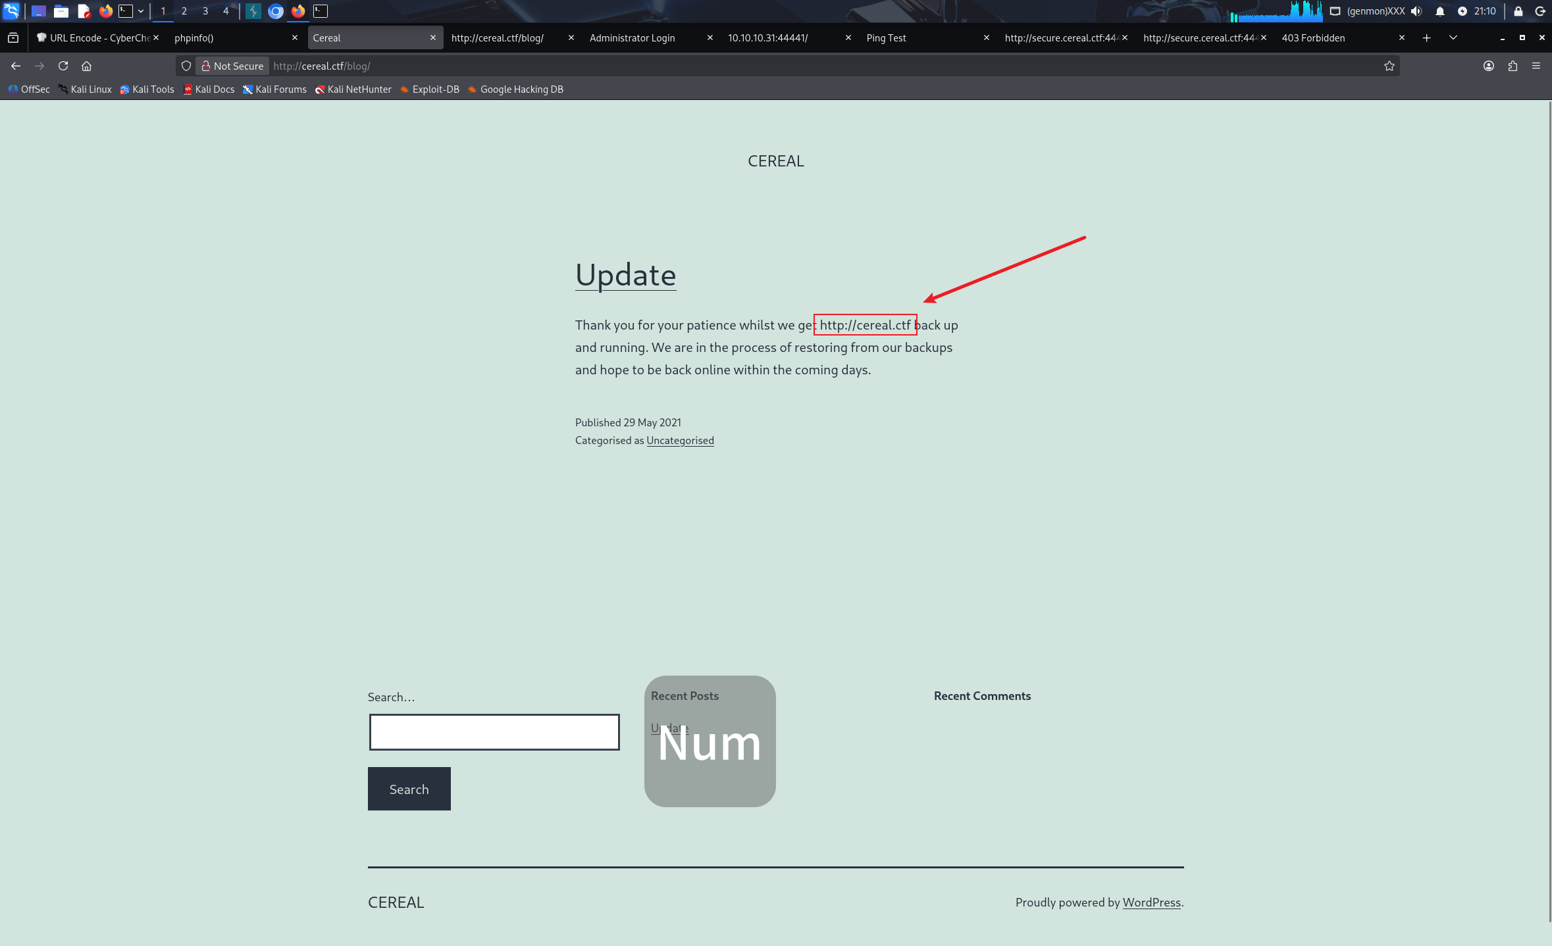Image resolution: width=1552 pixels, height=946 pixels.
Task: Reload the current page
Action: coord(63,66)
